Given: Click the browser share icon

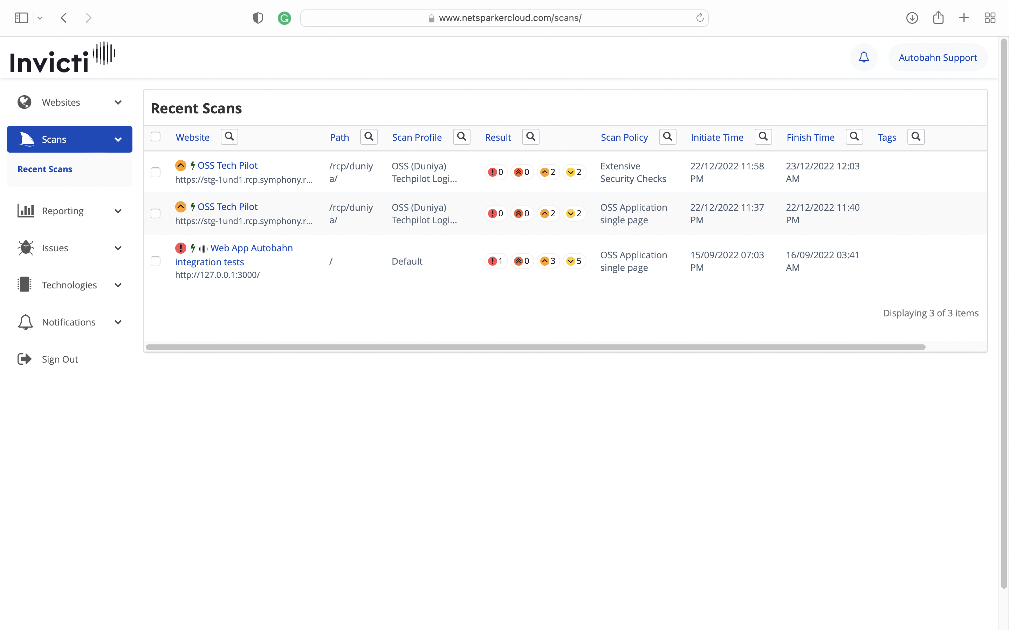Looking at the screenshot, I should click(938, 17).
